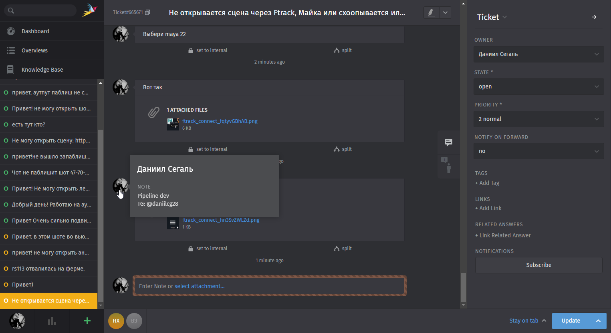Click the HX avatar badge

click(x=116, y=321)
